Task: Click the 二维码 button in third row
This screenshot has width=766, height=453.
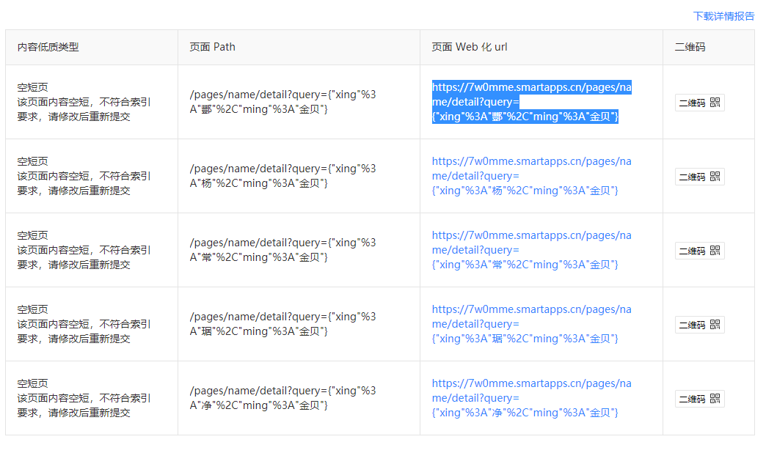Action: [699, 251]
